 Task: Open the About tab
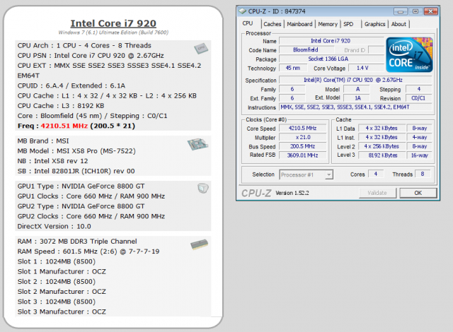point(398,24)
